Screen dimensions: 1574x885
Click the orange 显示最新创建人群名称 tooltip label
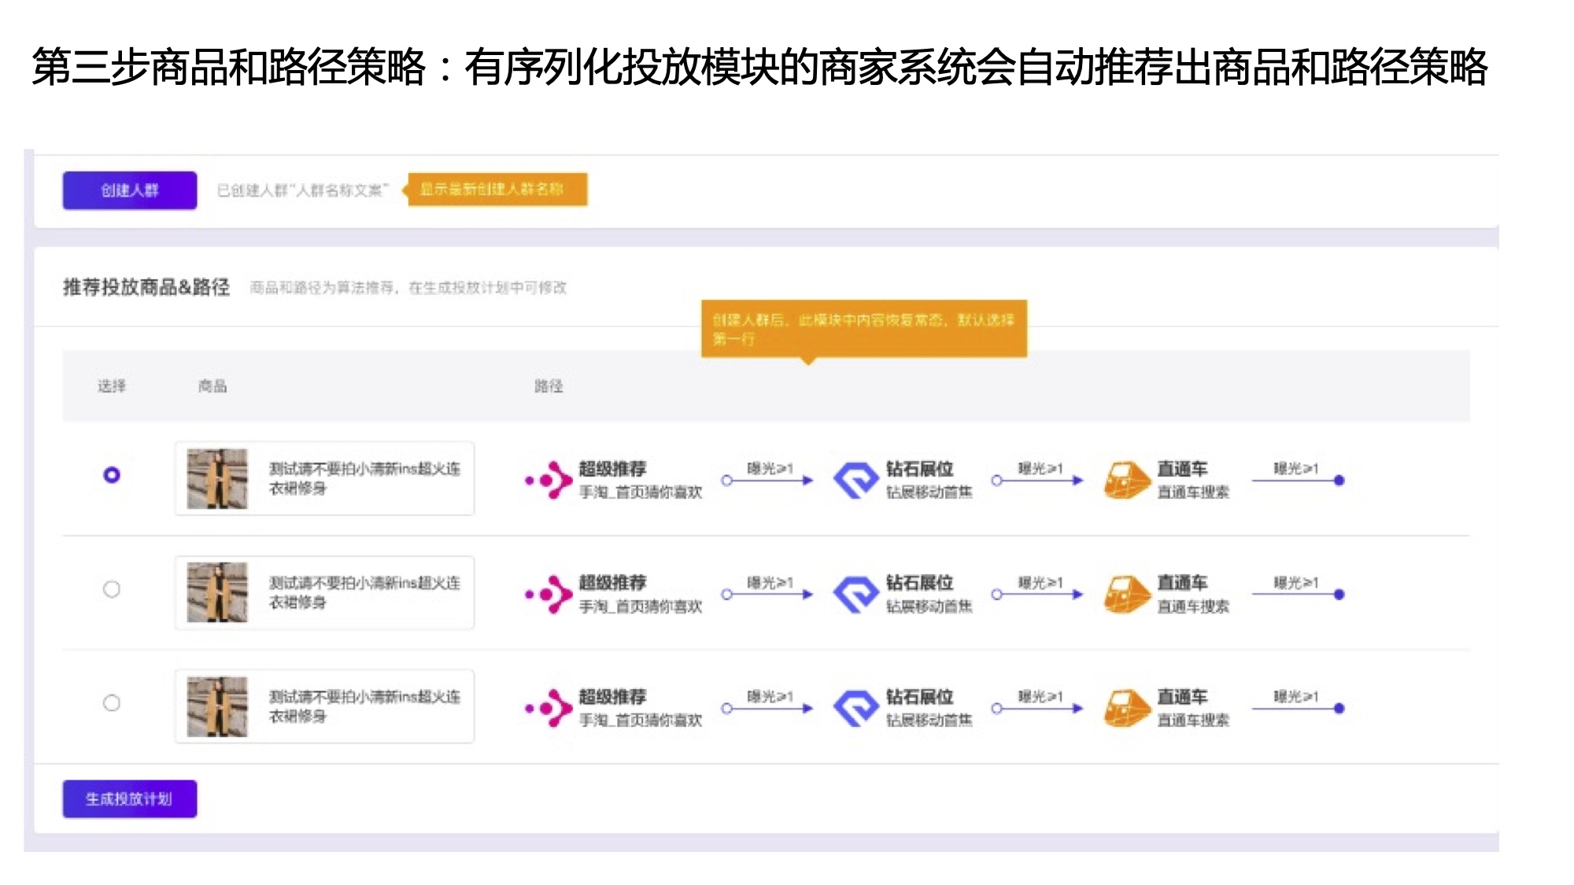[x=497, y=190]
